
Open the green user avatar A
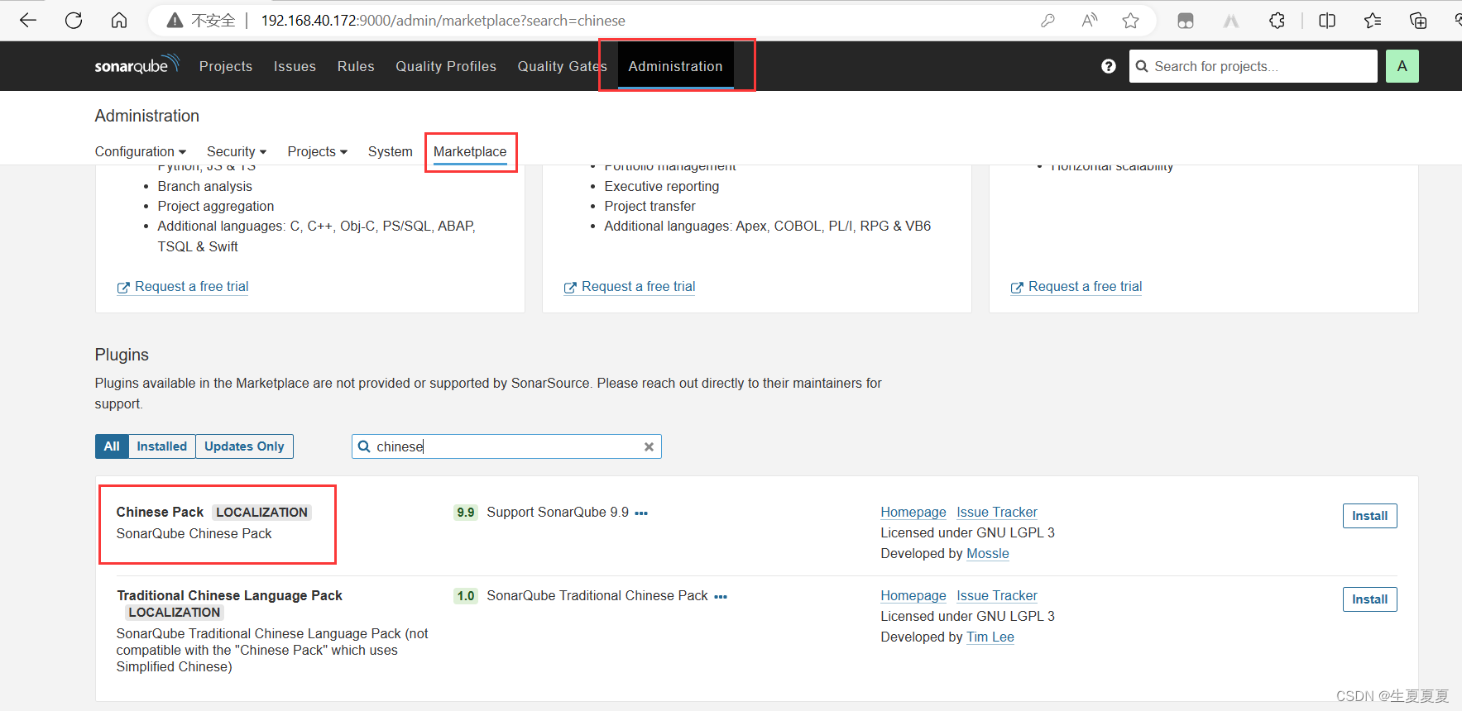tap(1402, 66)
